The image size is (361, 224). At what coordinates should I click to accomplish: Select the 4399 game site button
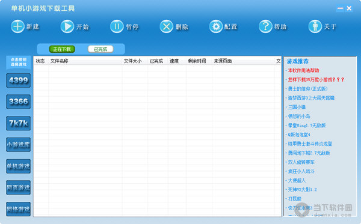[x=19, y=80]
